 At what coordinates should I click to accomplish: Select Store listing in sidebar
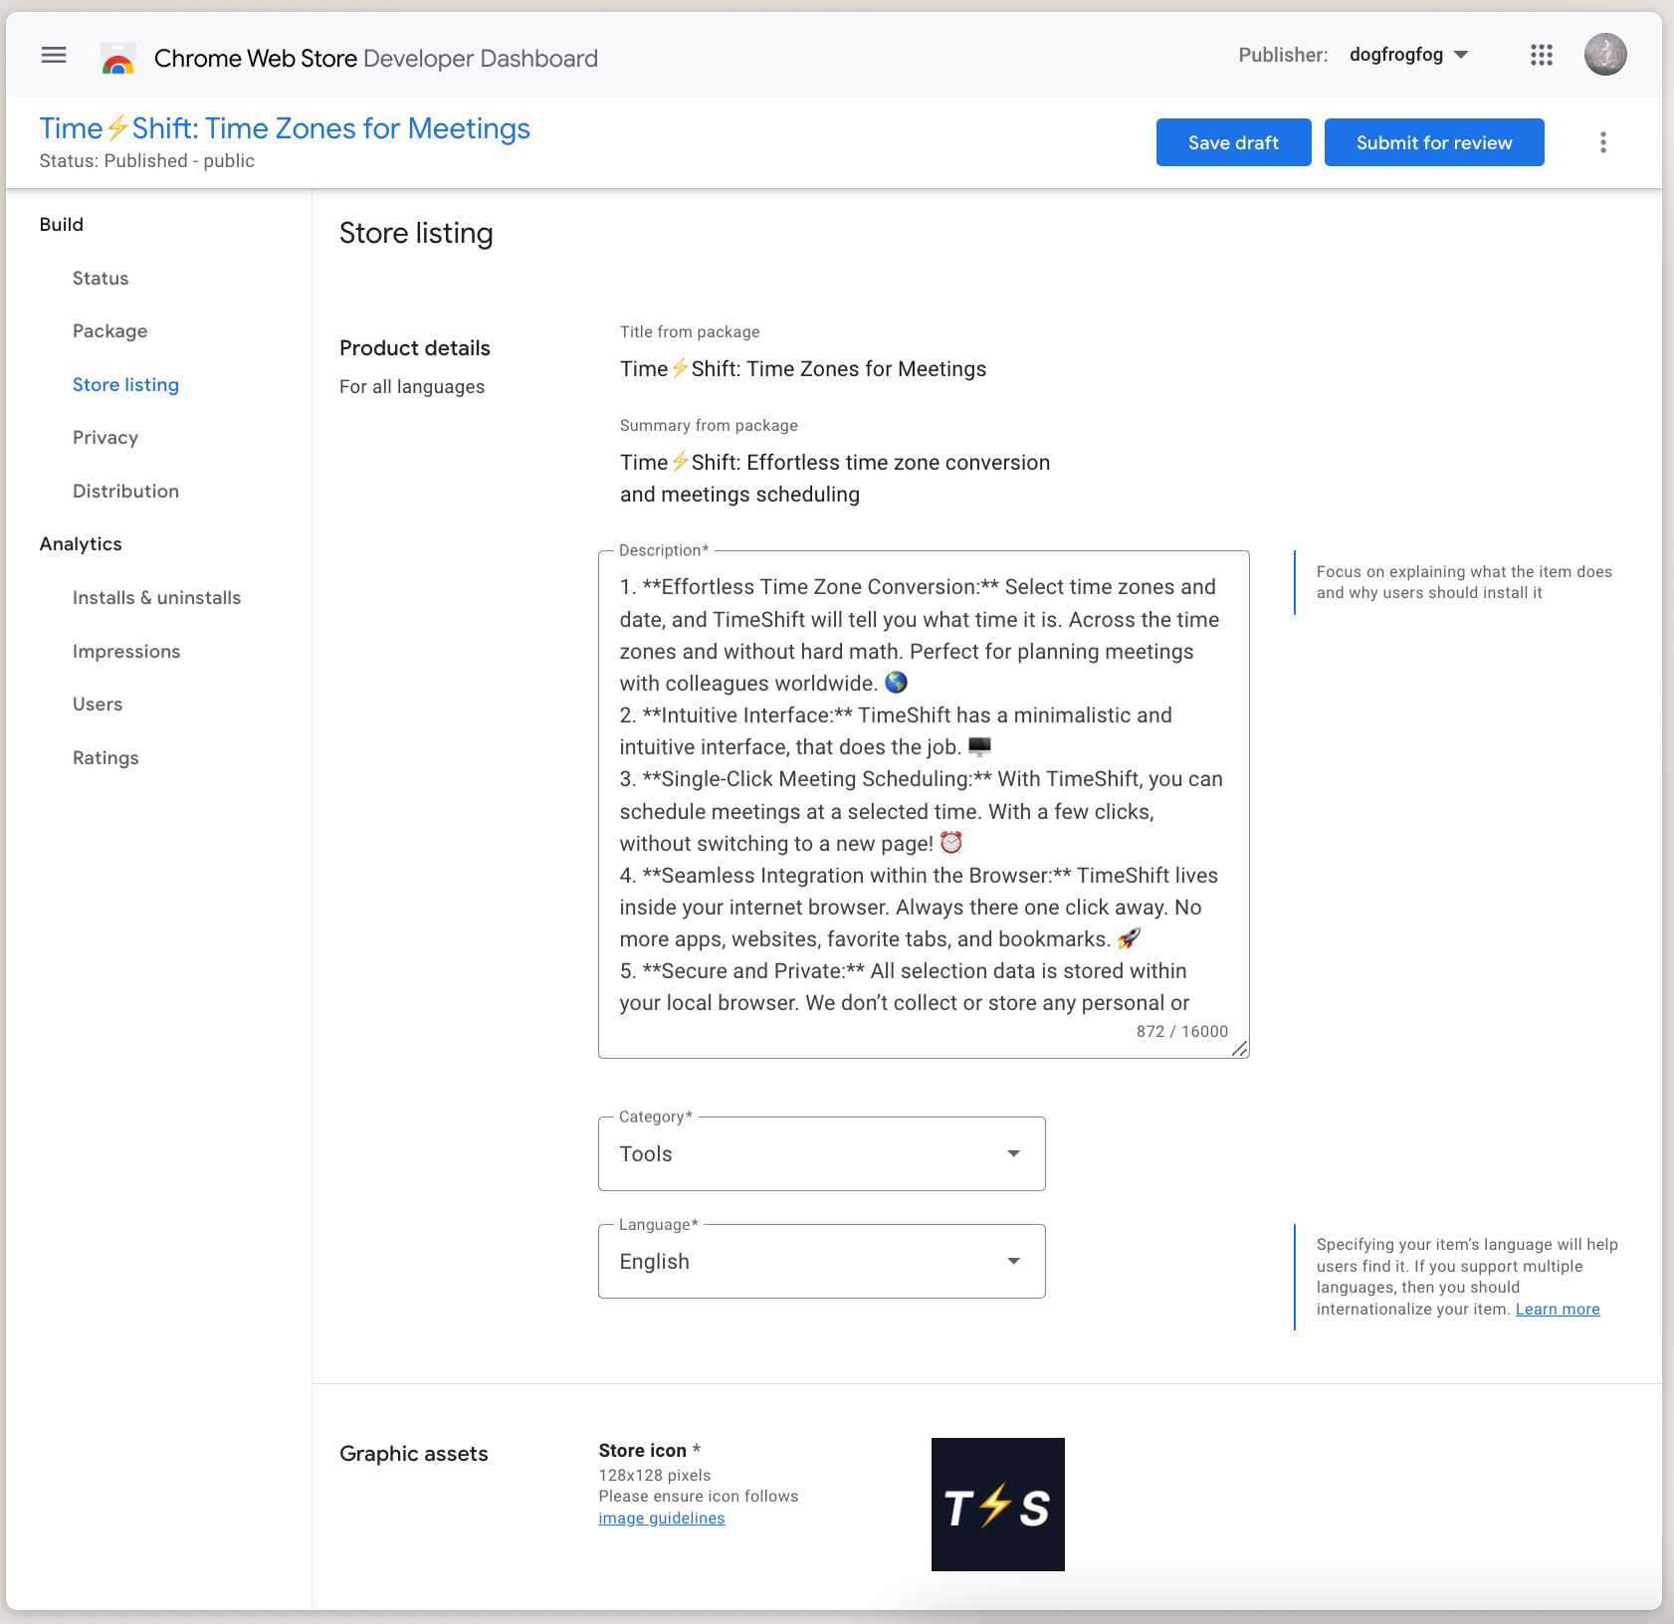click(125, 385)
